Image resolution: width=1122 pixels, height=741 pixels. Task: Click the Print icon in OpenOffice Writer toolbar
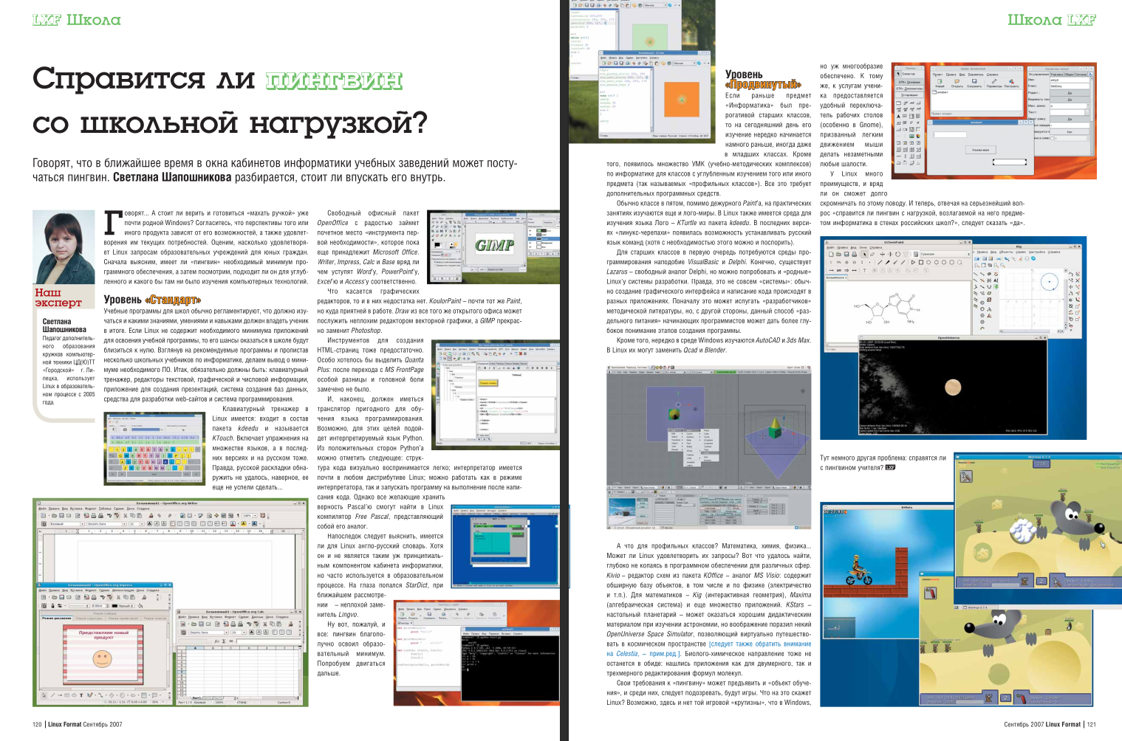(x=93, y=516)
